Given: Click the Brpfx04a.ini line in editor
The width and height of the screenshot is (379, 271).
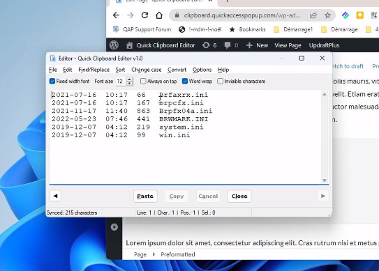Looking at the screenshot, I should (x=132, y=111).
